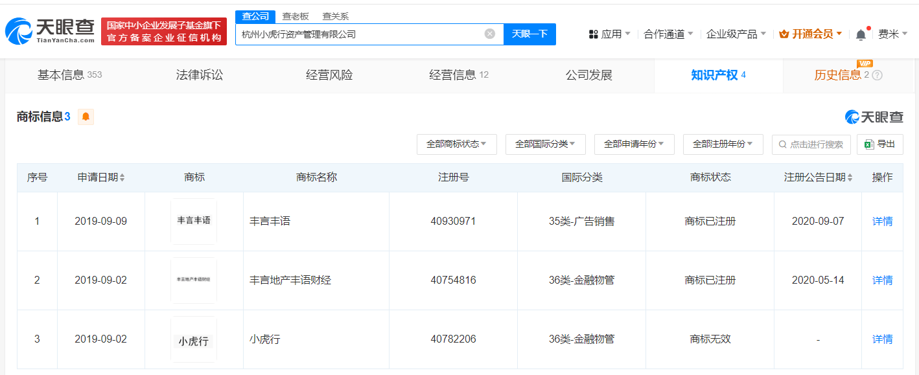Click the TianYanCha logo in header

point(49,30)
